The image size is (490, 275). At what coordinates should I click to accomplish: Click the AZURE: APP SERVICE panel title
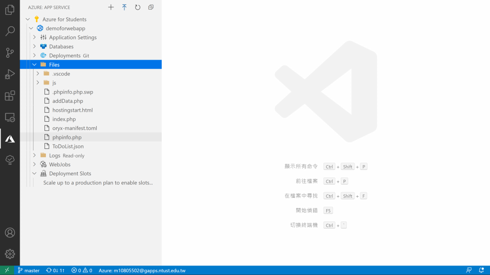pos(49,7)
